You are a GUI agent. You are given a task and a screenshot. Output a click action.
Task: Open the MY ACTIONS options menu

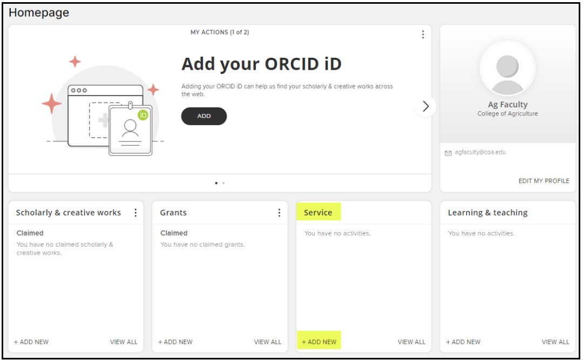click(423, 34)
